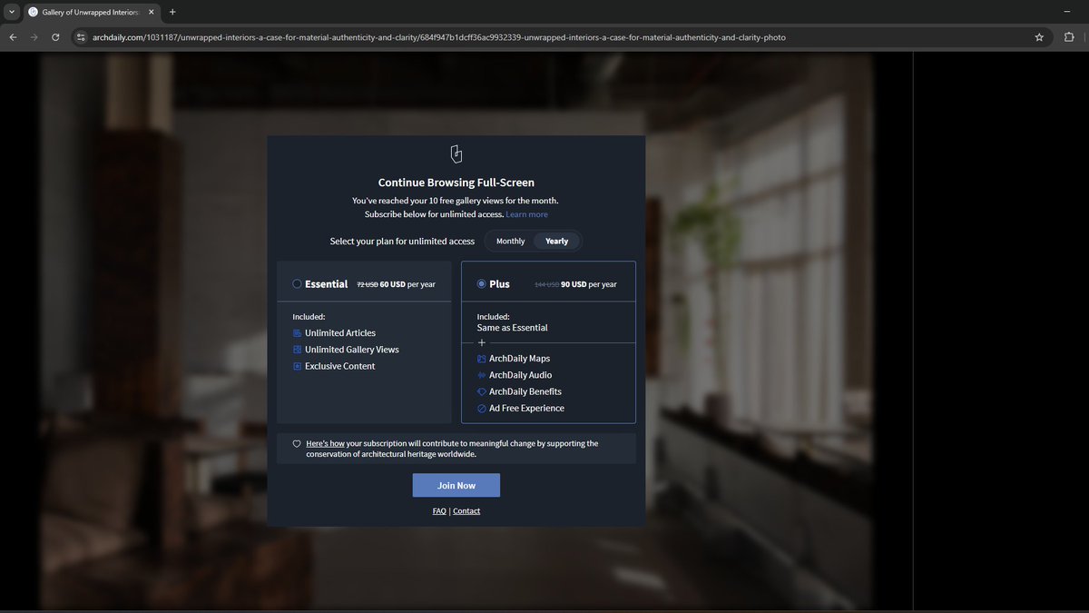
Task: Switch to Gallery of Unwrapped Interiors tab
Action: 91,12
